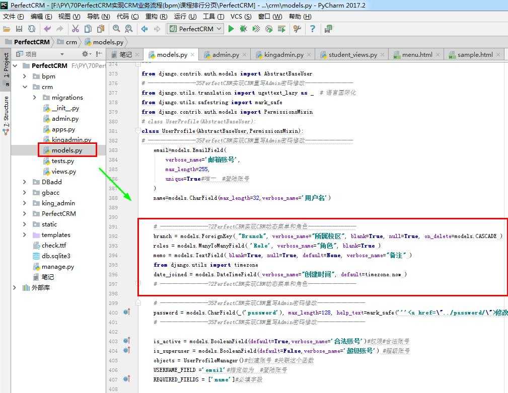The width and height of the screenshot is (508, 393).
Task: Open the 重构 (R) menu
Action: (x=157, y=17)
